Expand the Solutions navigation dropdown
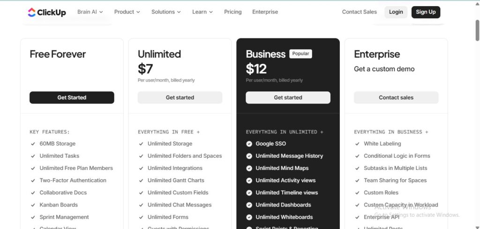This screenshot has height=229, width=480. [x=166, y=12]
